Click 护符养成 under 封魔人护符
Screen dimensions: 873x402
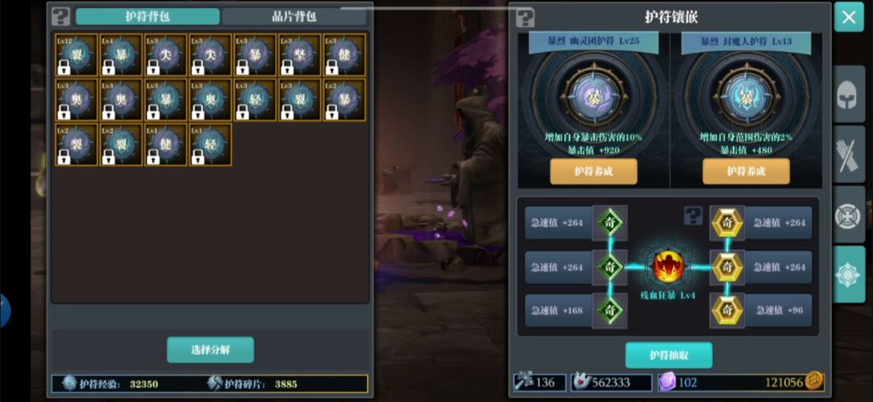746,171
